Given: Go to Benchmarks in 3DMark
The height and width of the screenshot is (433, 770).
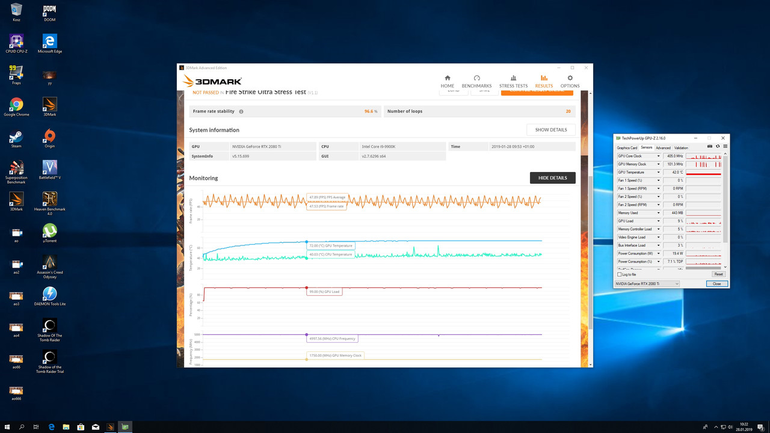Looking at the screenshot, I should tap(476, 82).
